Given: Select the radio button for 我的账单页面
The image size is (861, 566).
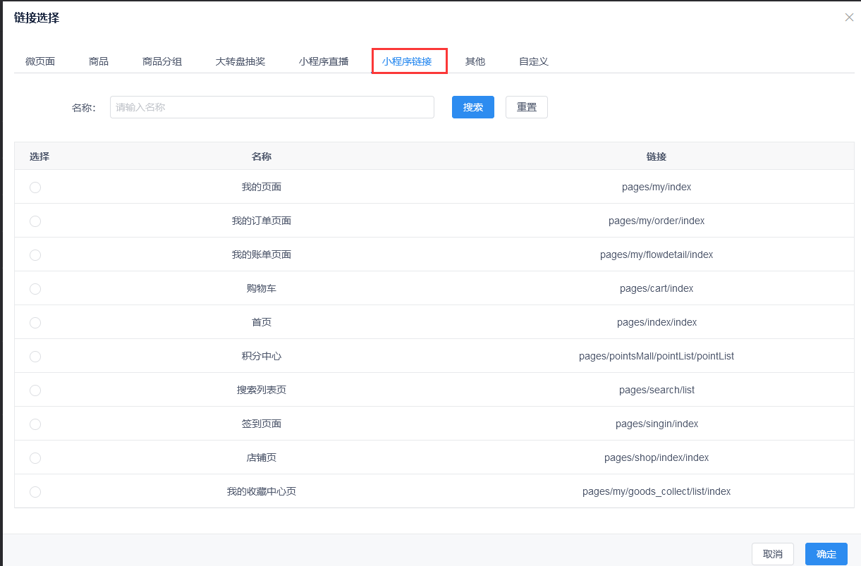Looking at the screenshot, I should tap(35, 255).
